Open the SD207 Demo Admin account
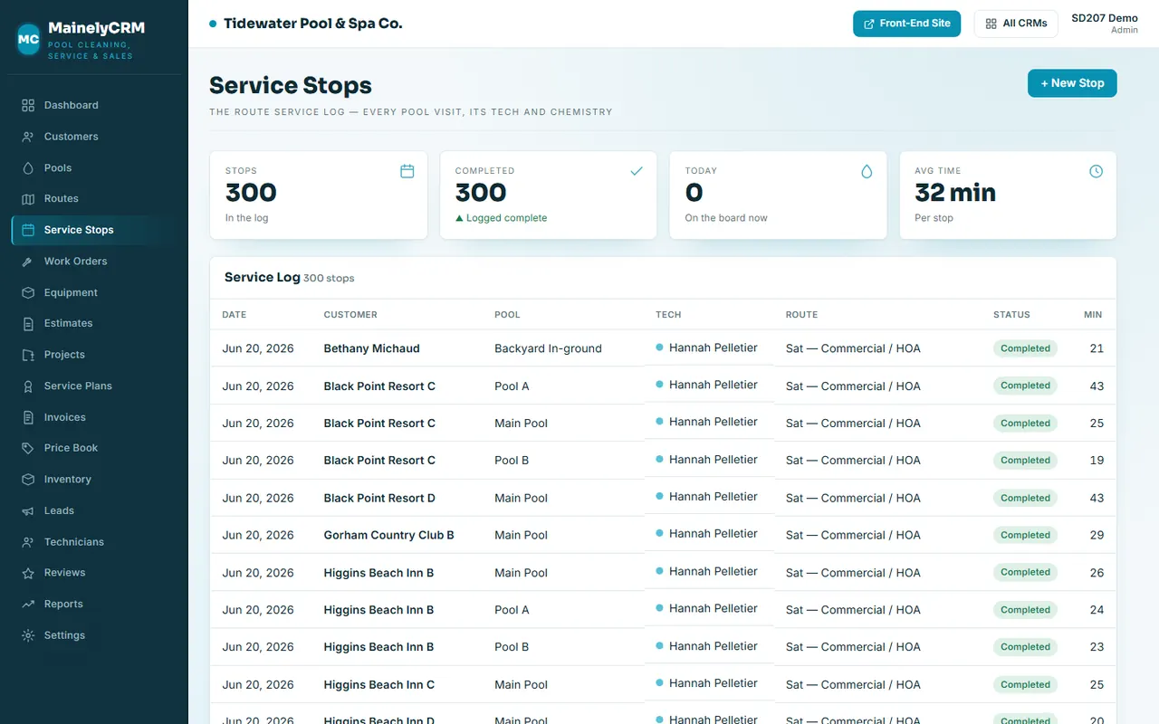Viewport: 1159px width, 724px height. point(1105,24)
